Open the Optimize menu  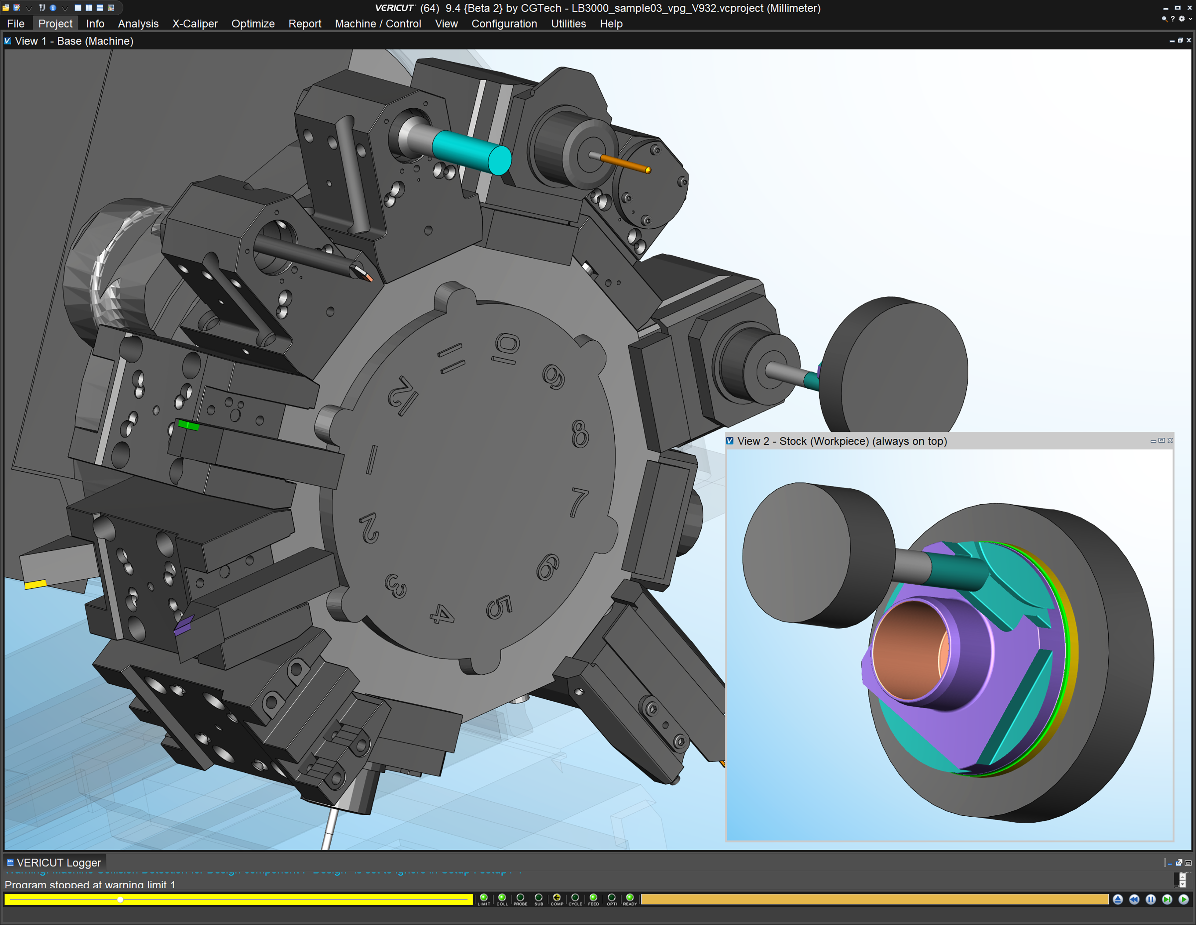(x=252, y=24)
